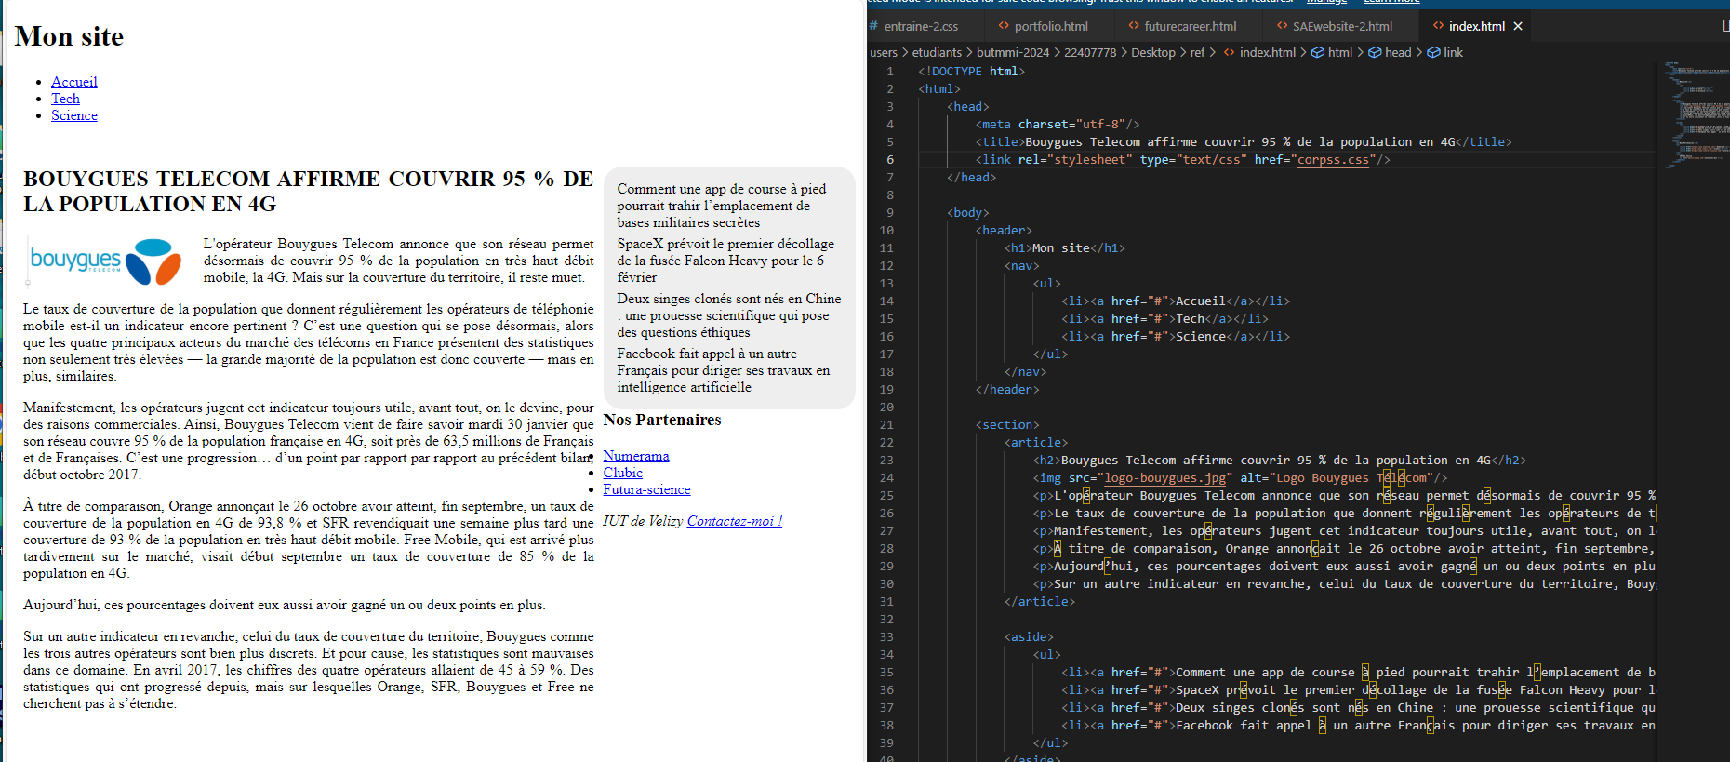The width and height of the screenshot is (1730, 762).
Task: Click the Accueil navigation link on the webpage
Action: [74, 82]
